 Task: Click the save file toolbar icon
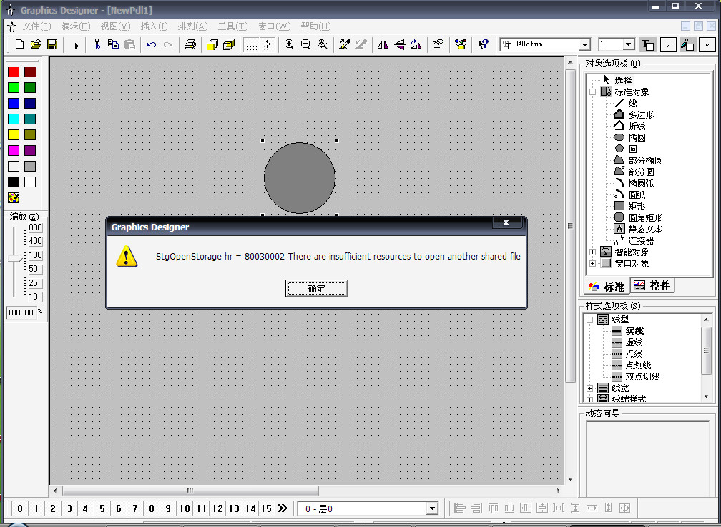click(x=52, y=44)
